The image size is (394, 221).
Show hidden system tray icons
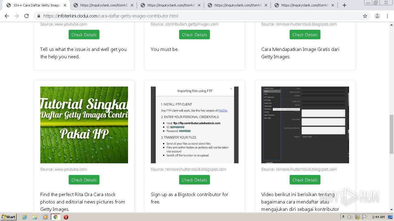coord(344,217)
